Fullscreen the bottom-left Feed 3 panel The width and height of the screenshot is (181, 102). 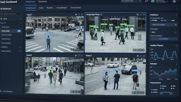[x=82, y=55]
